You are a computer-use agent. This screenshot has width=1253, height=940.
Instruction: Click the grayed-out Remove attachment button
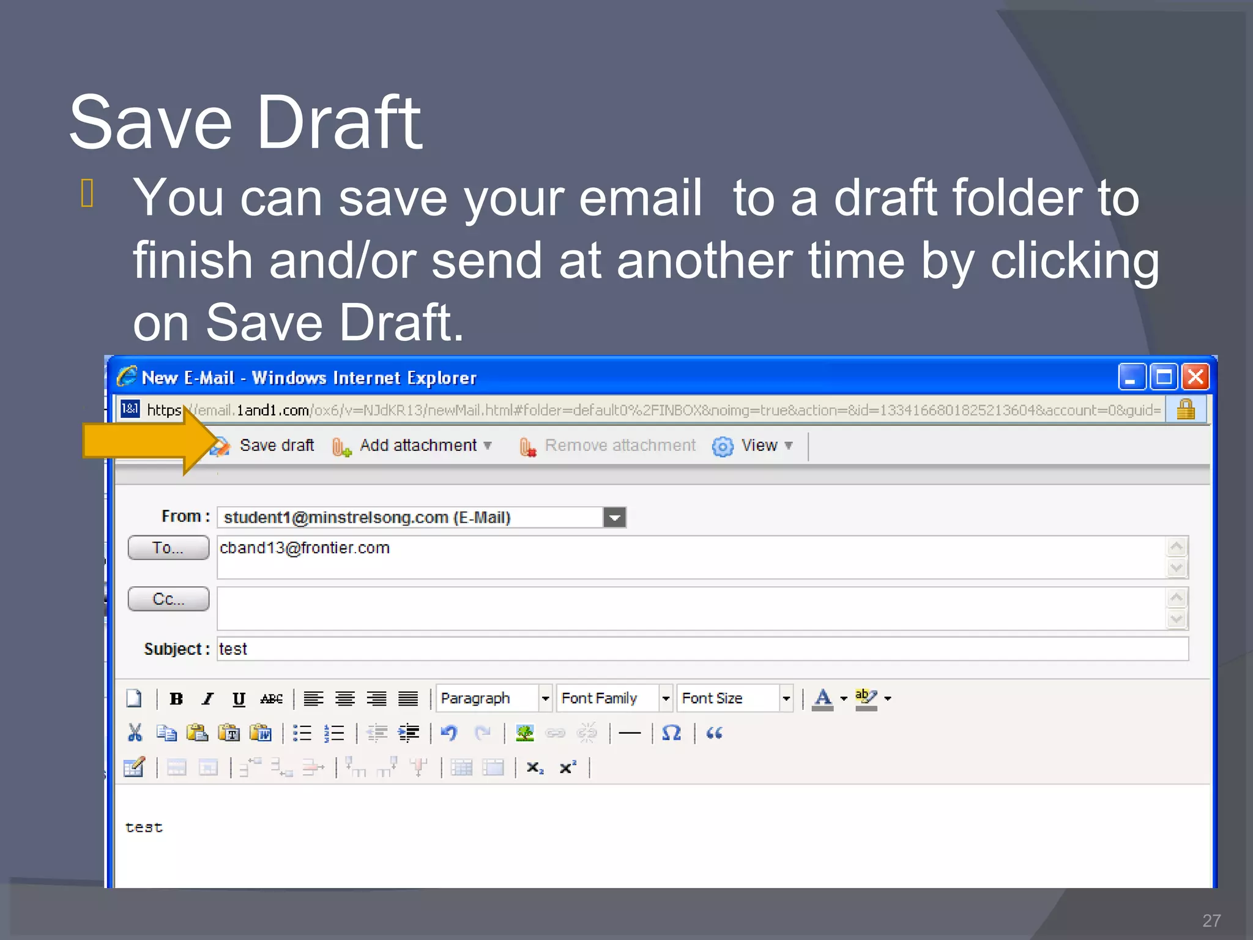point(608,446)
